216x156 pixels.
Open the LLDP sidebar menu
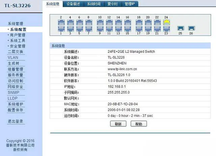13,98
